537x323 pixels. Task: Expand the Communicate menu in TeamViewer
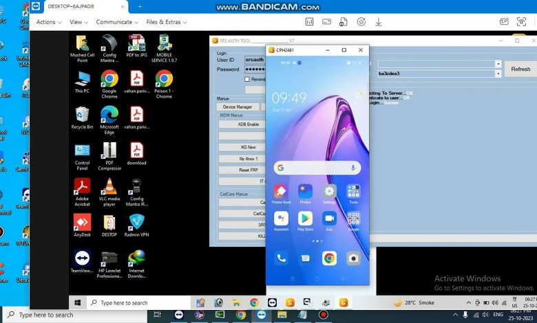coord(117,22)
